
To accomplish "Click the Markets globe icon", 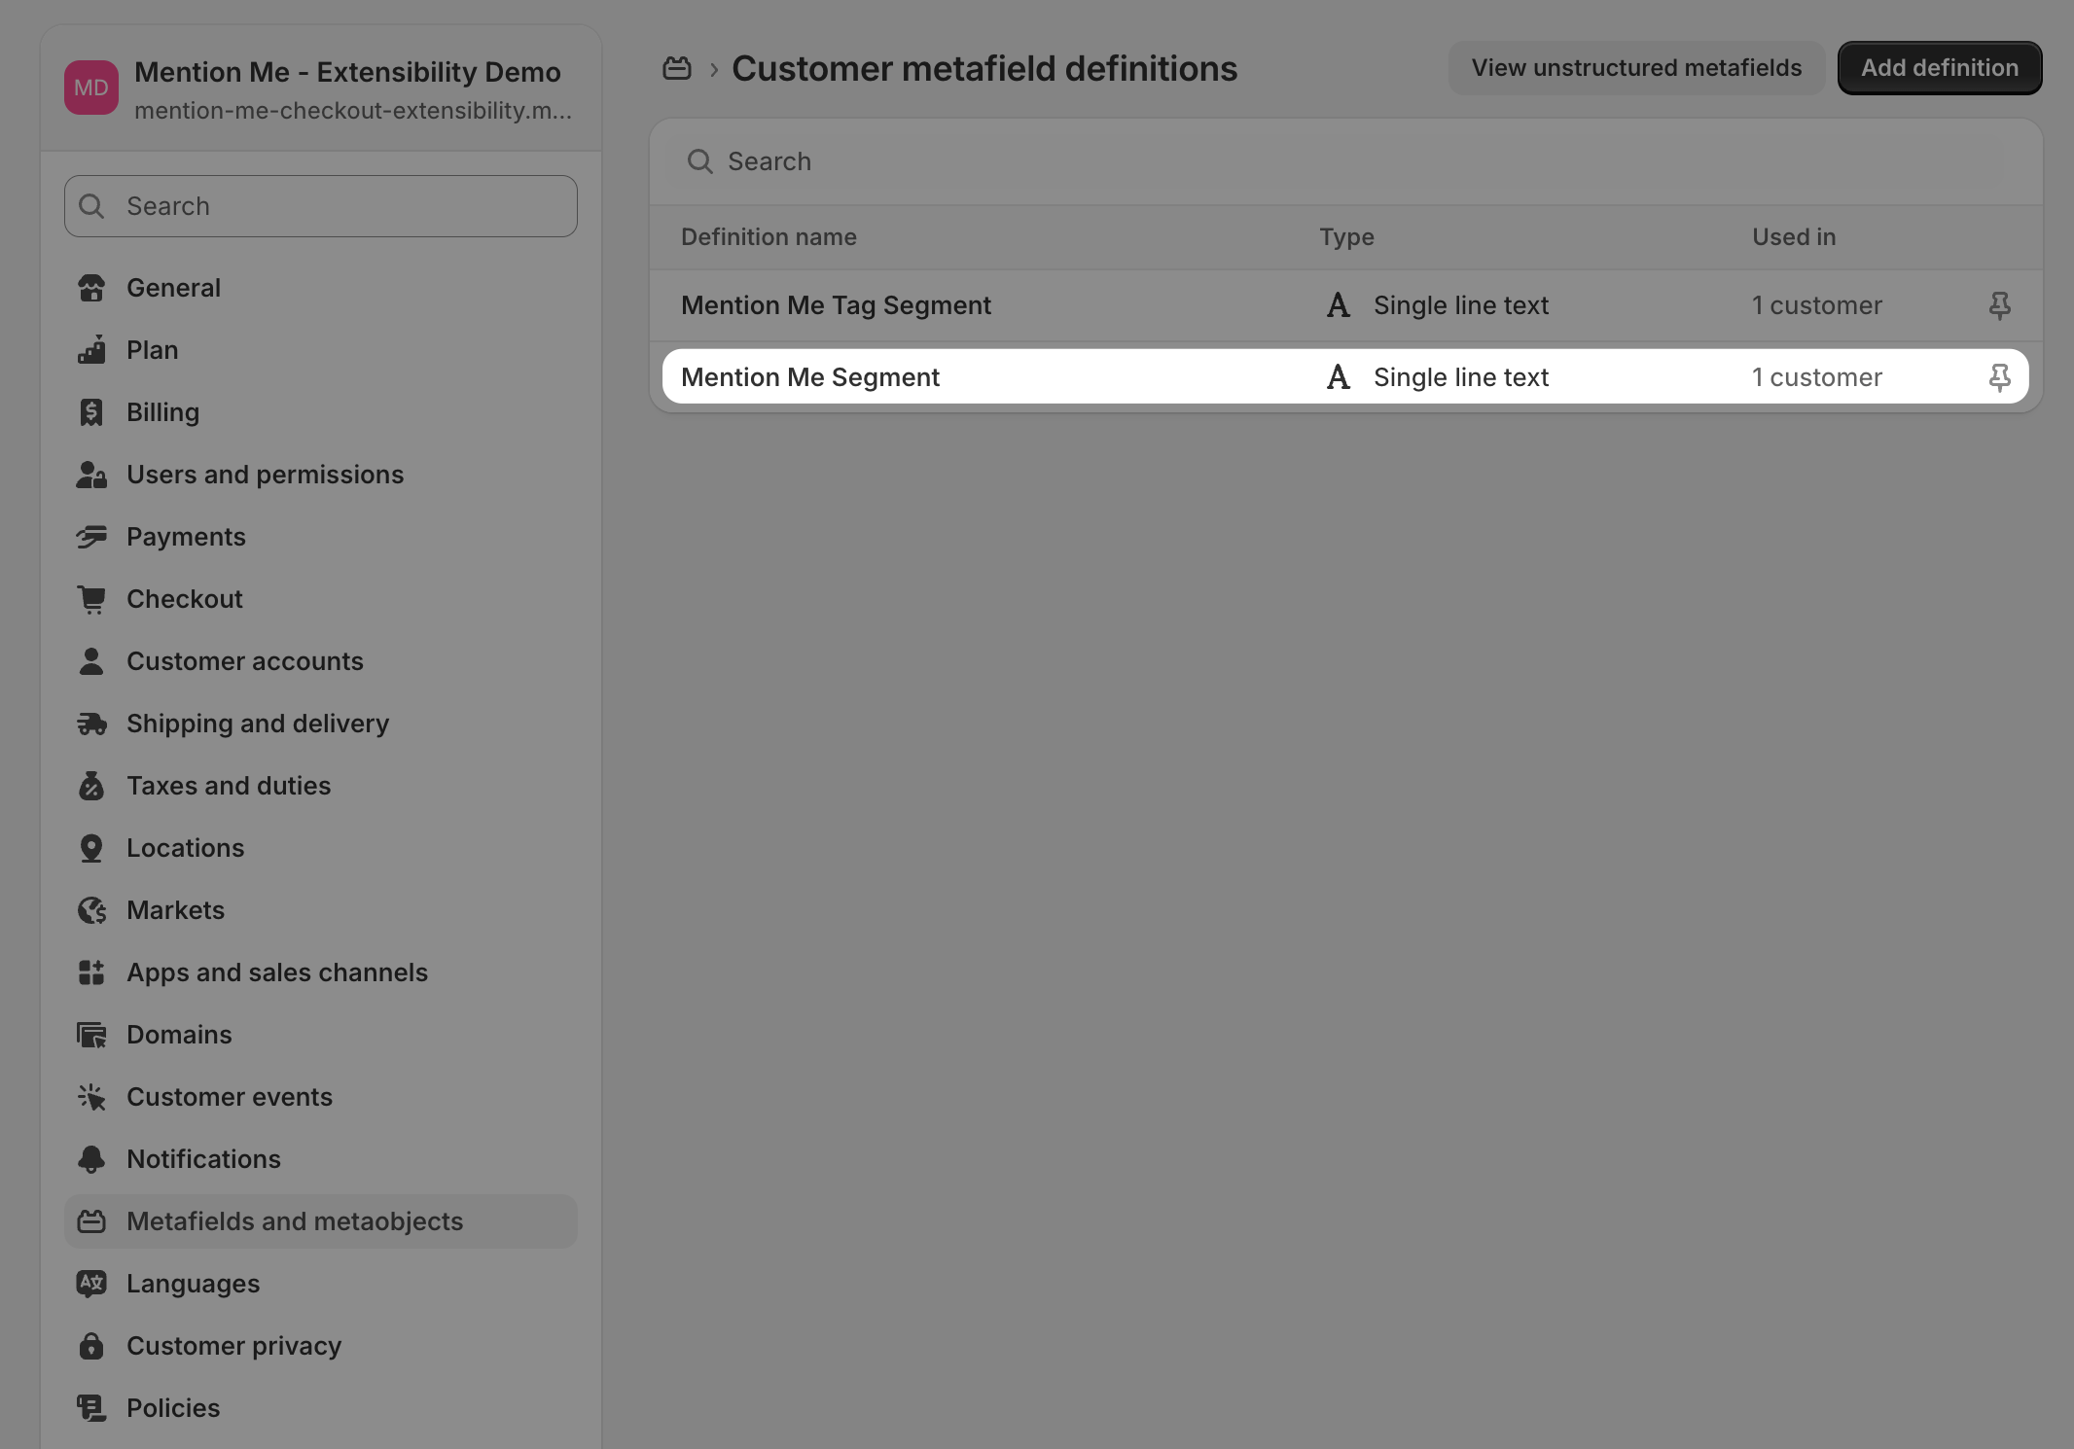I will pyautogui.click(x=92, y=910).
